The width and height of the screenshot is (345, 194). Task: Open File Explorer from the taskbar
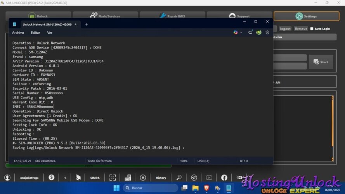coord(195,188)
